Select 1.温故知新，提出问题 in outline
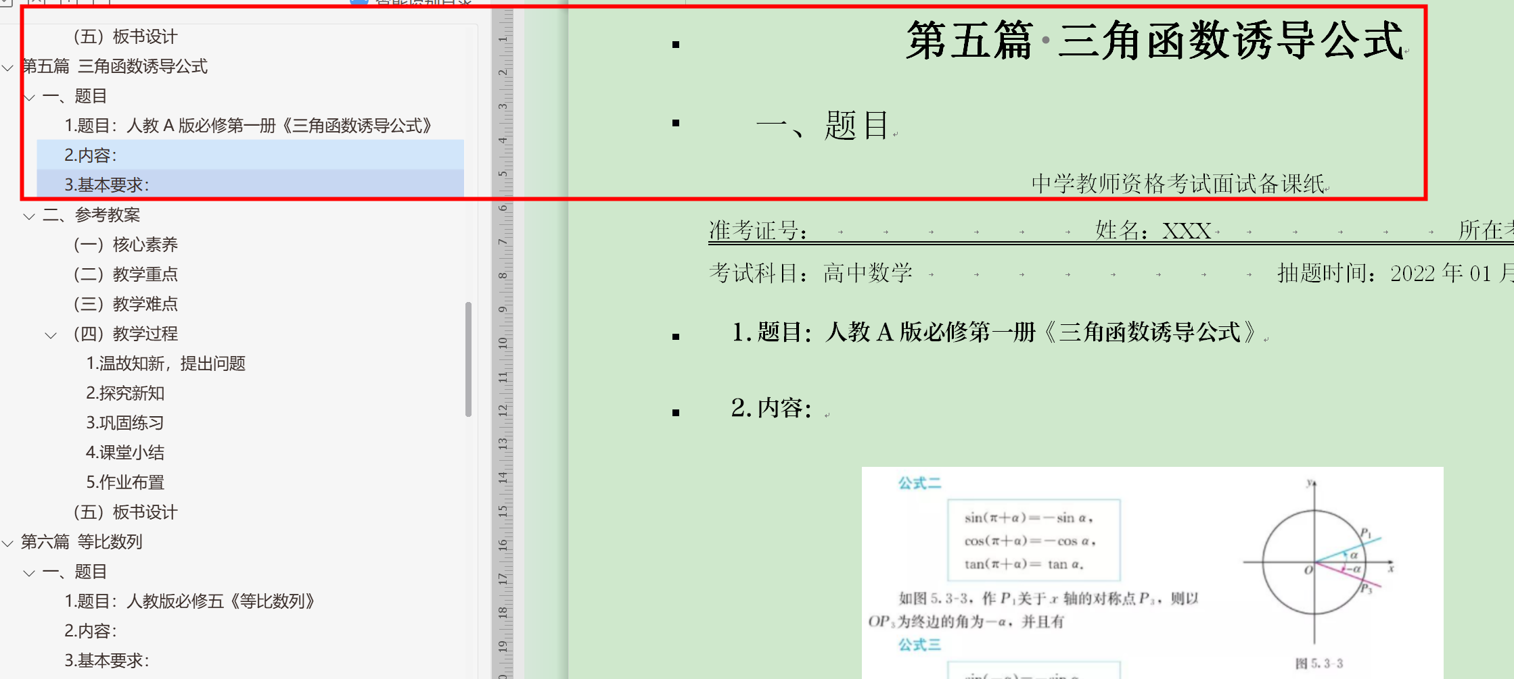The width and height of the screenshot is (1514, 679). tap(166, 363)
